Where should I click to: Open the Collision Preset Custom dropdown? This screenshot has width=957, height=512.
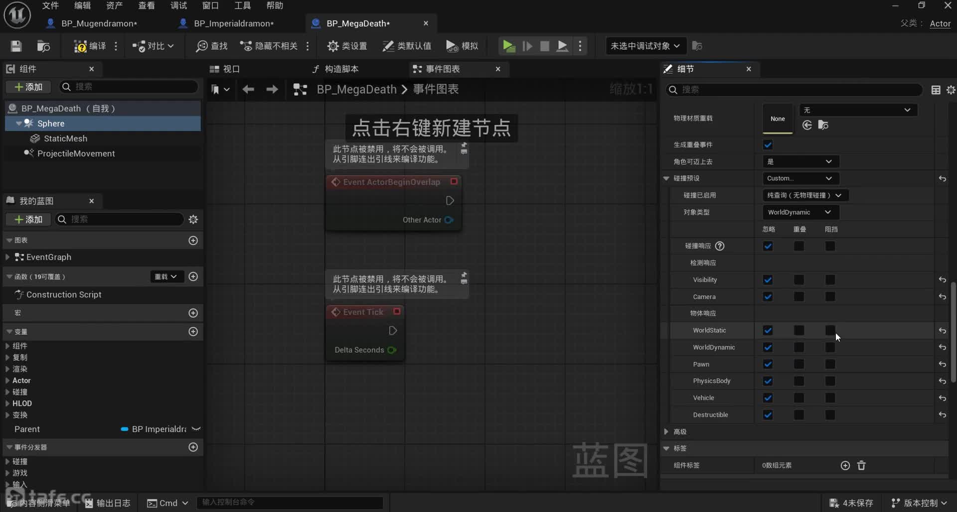coord(800,178)
